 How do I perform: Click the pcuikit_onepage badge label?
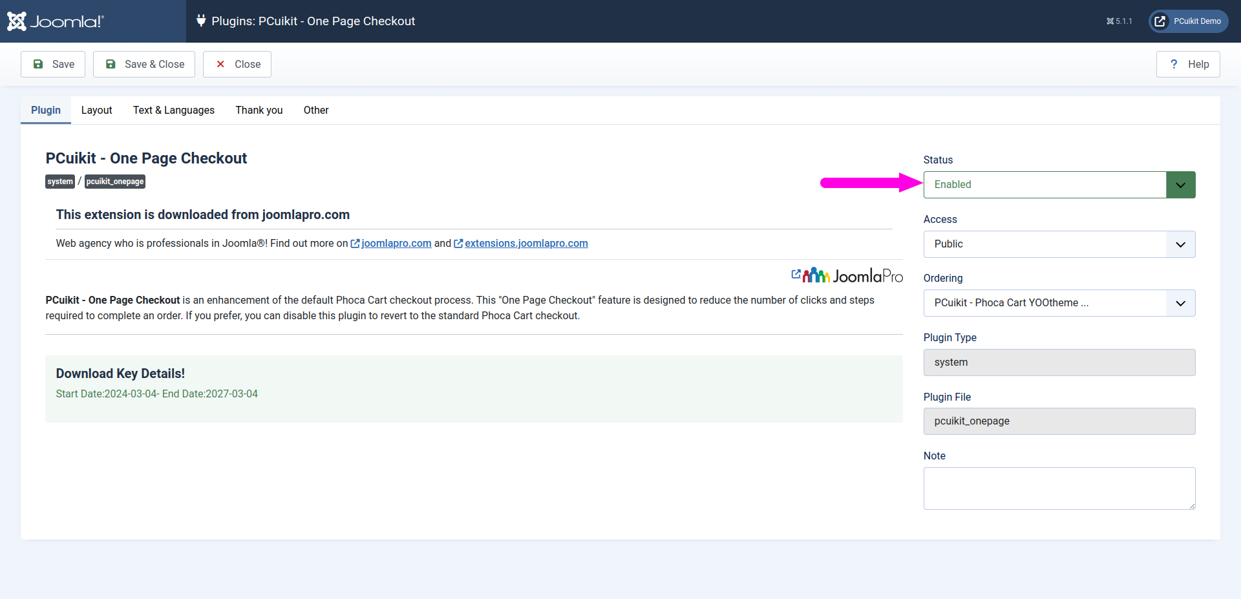(x=115, y=182)
